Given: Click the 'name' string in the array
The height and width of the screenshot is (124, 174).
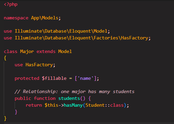Looking at the screenshot, I should pyautogui.click(x=85, y=78).
